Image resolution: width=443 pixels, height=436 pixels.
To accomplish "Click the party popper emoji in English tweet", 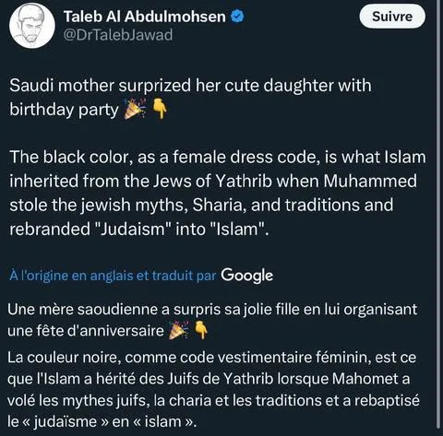I will coord(135,110).
